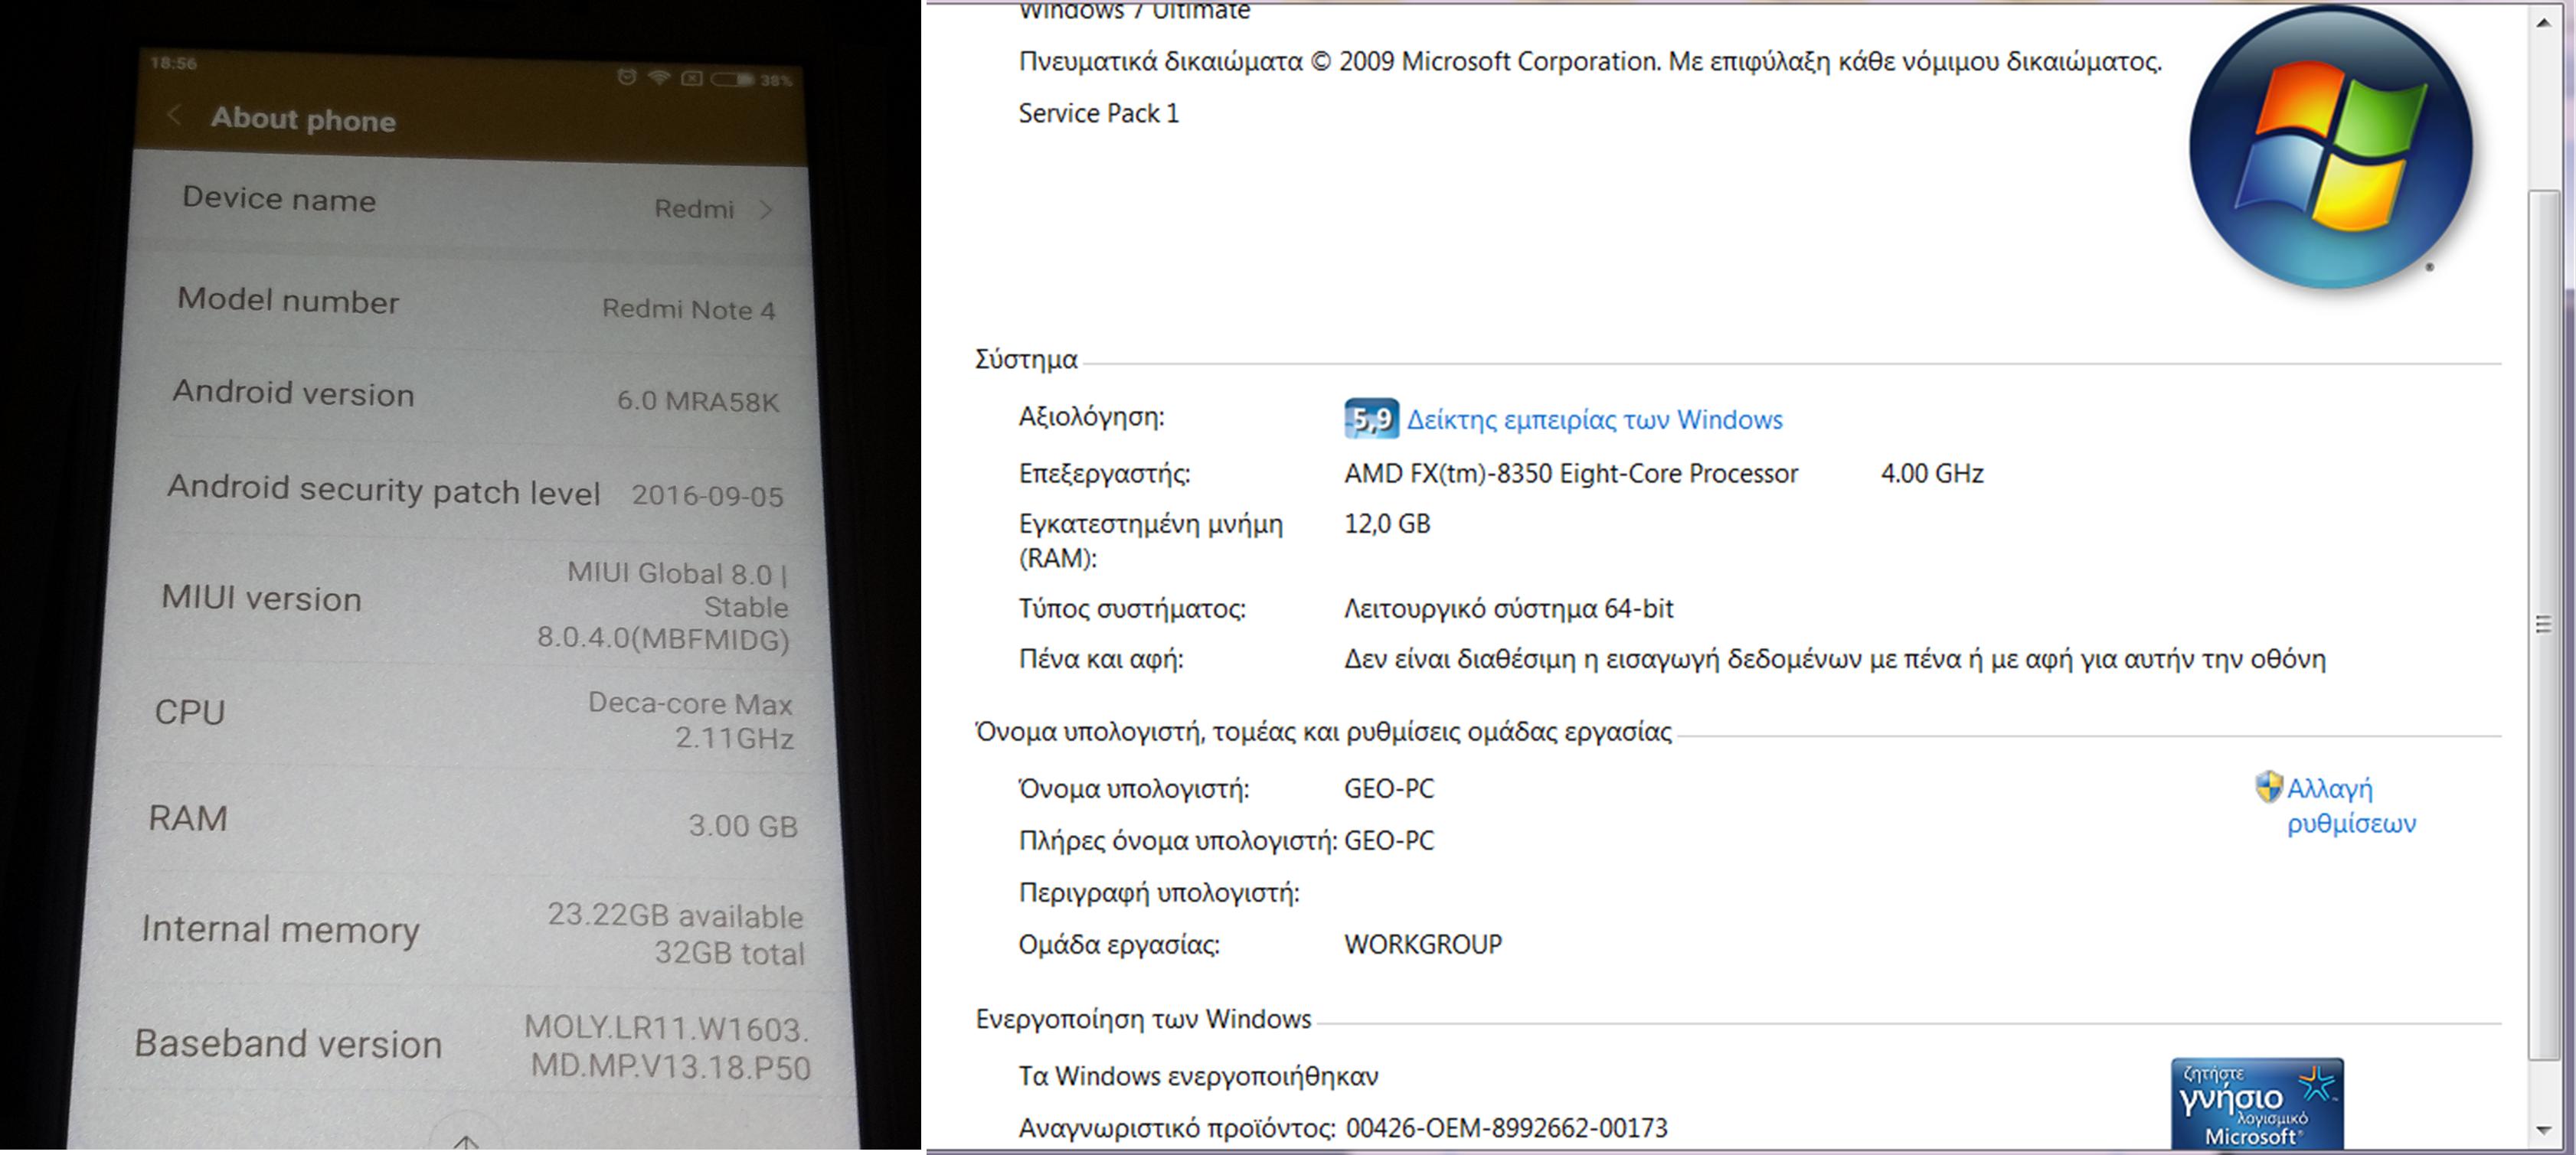Click the Wi-Fi signal status icon
This screenshot has height=1155, width=2576.
tap(658, 77)
